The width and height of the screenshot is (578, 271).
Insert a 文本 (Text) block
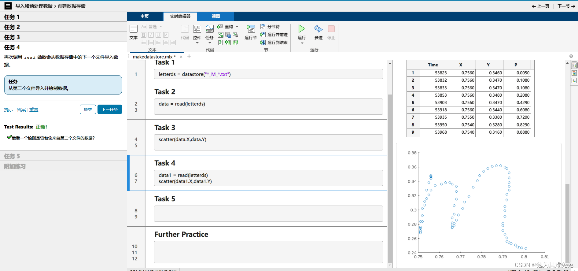(134, 33)
